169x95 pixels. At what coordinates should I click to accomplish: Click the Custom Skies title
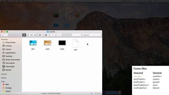(140, 69)
